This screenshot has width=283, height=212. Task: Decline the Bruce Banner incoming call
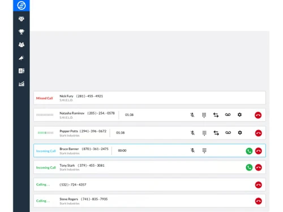[x=259, y=151]
